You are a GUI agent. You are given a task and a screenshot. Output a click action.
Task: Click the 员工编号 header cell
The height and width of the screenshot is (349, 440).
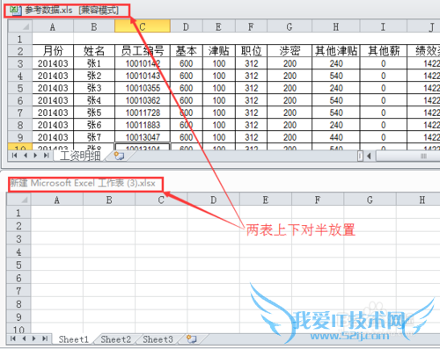(x=143, y=51)
